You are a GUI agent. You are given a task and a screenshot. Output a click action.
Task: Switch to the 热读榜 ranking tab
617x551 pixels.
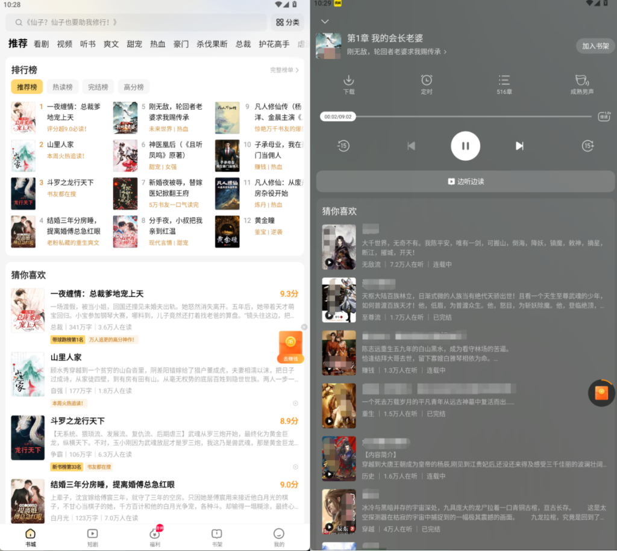pos(63,87)
